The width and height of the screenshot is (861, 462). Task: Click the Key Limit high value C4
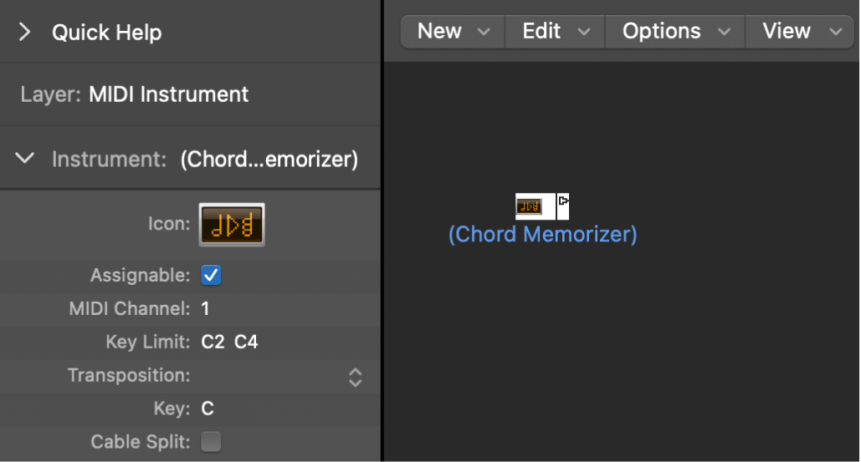[246, 342]
